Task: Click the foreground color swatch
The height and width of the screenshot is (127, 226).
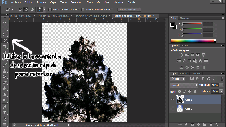Action: (x=172, y=25)
